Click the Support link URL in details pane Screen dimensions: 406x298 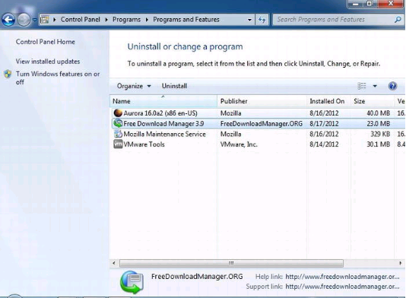pyautogui.click(x=342, y=287)
